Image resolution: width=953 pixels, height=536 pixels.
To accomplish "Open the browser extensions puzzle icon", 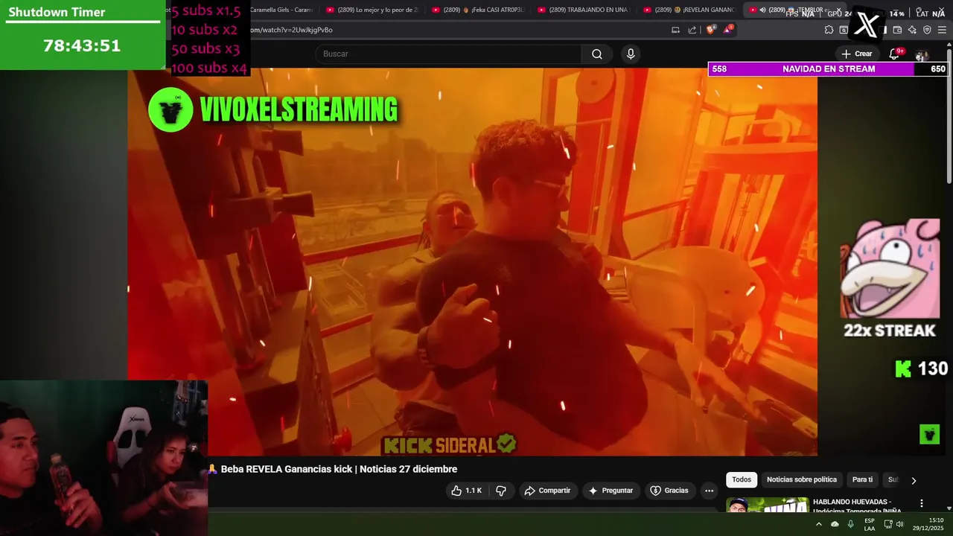I will click(x=829, y=30).
